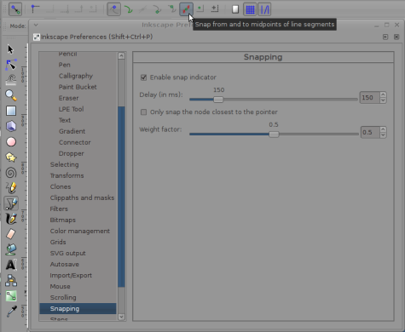Uncheck Enable snap indicator
405x332 pixels.
coord(144,77)
